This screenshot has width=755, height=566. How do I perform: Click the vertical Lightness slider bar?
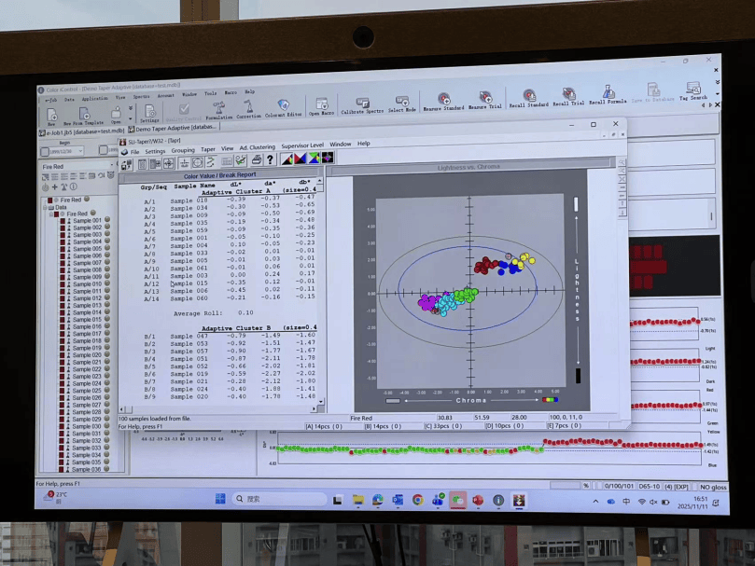pos(577,289)
